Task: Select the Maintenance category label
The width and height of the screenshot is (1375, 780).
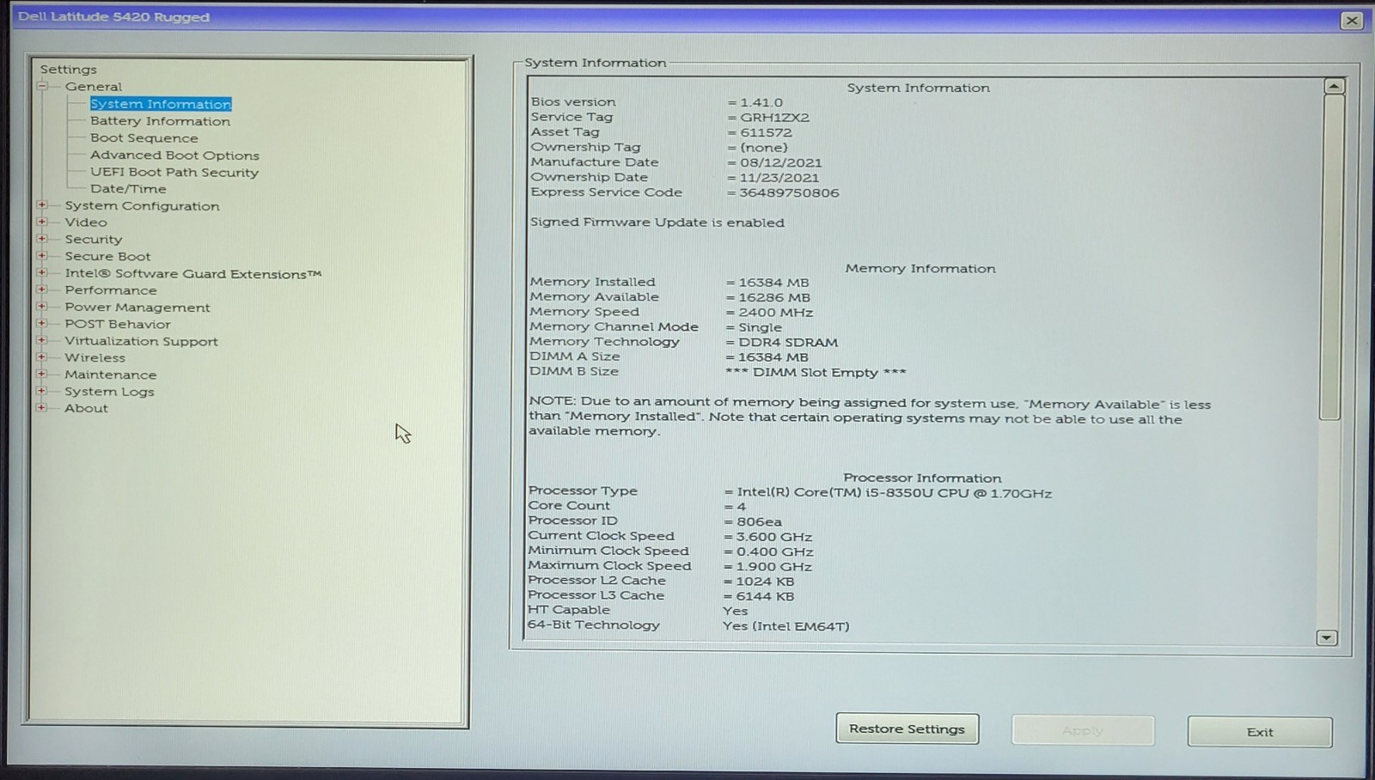Action: (x=111, y=375)
